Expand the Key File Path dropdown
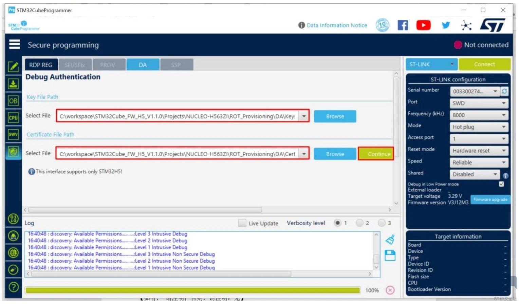520x304 pixels. point(304,116)
